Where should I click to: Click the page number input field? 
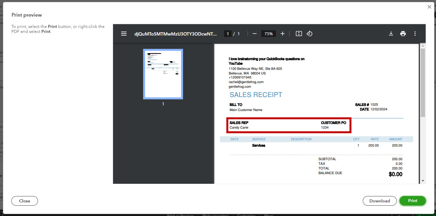(x=228, y=34)
